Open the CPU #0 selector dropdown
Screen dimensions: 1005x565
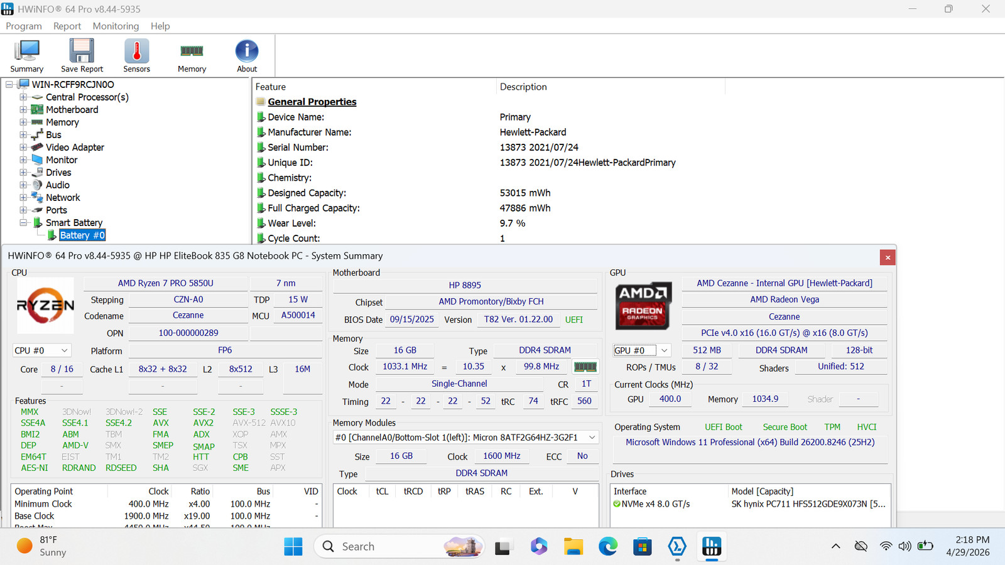tap(42, 350)
